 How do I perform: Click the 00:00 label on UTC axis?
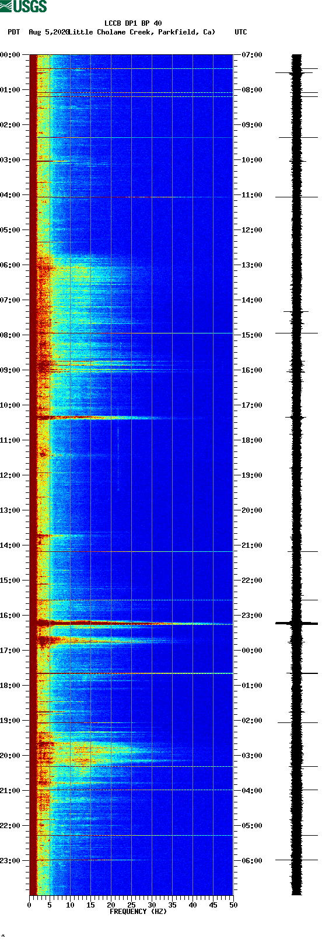(252, 651)
